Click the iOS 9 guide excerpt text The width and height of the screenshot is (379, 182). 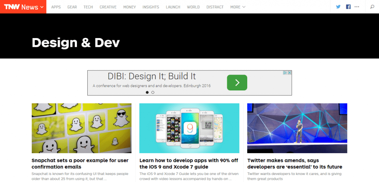[x=189, y=176]
